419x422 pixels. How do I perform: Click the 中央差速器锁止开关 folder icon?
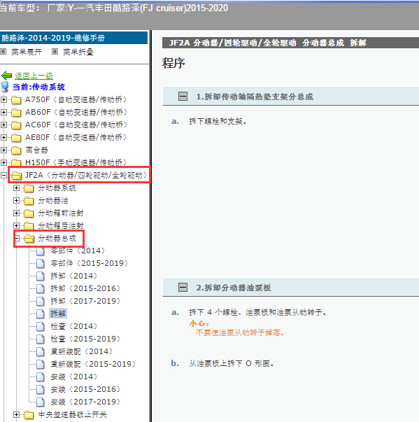click(x=29, y=415)
